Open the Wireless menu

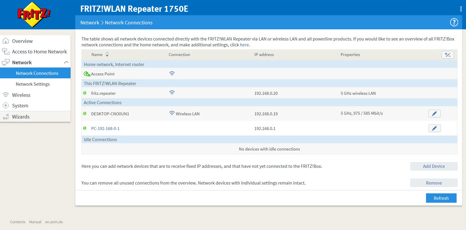coord(21,95)
